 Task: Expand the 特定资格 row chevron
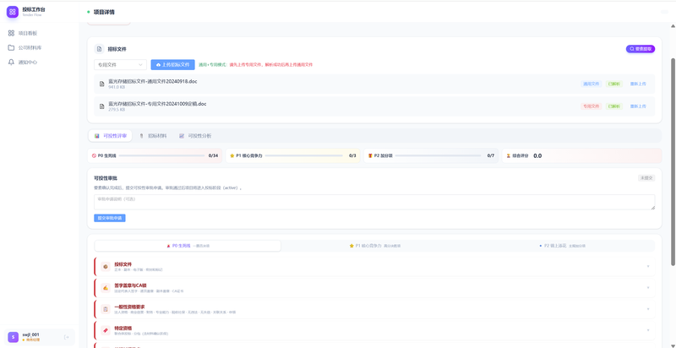coord(648,330)
